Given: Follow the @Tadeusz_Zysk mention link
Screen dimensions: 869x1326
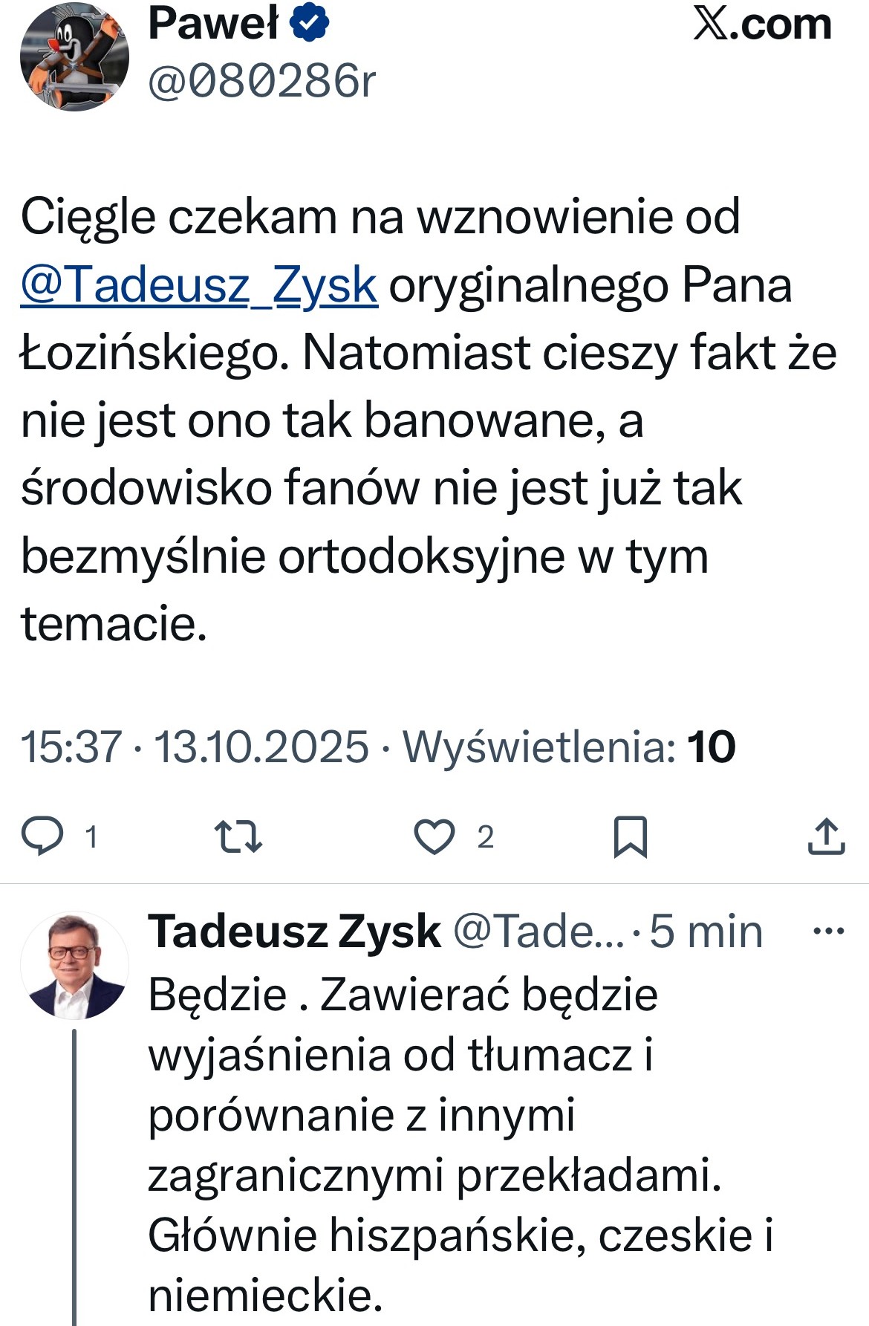Looking at the screenshot, I should [x=199, y=285].
